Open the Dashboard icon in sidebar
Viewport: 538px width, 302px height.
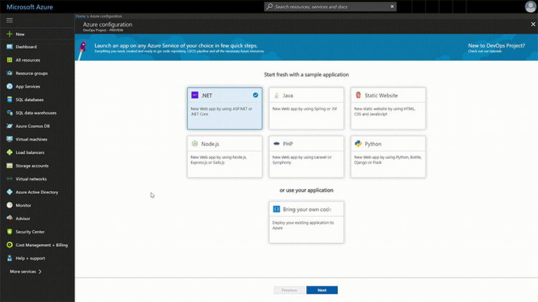point(9,47)
